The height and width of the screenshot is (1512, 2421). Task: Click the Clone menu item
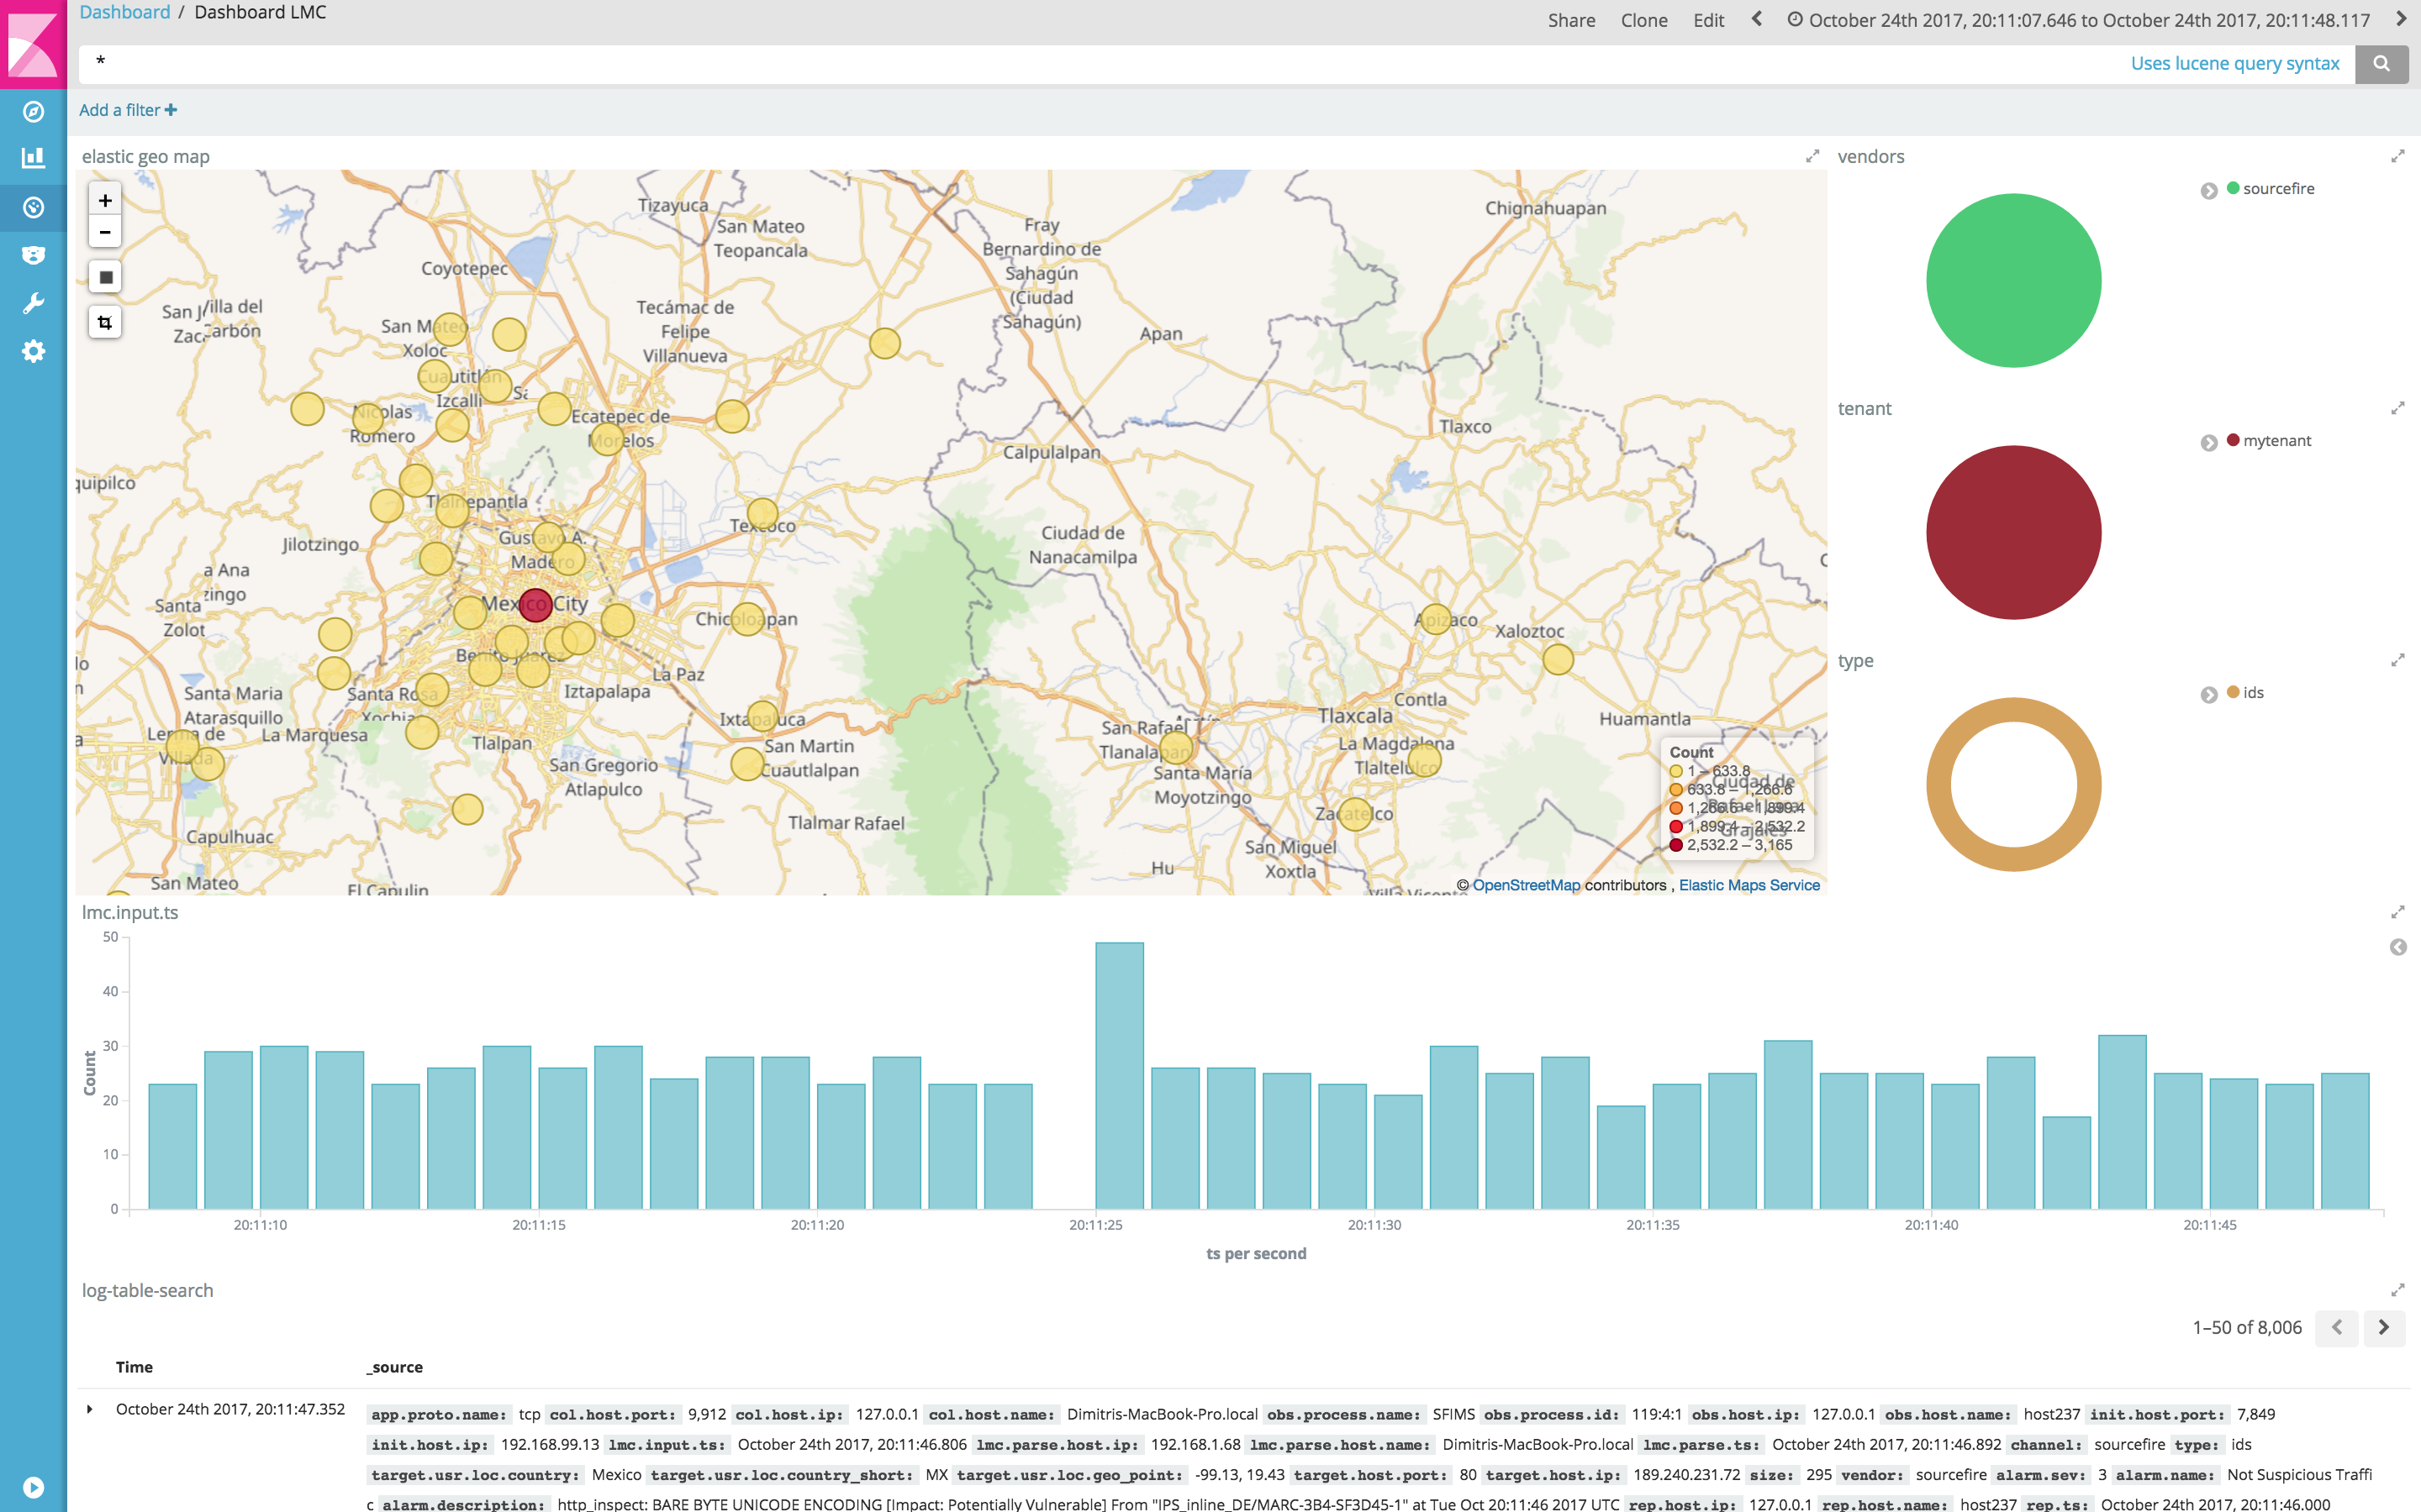(x=1643, y=20)
